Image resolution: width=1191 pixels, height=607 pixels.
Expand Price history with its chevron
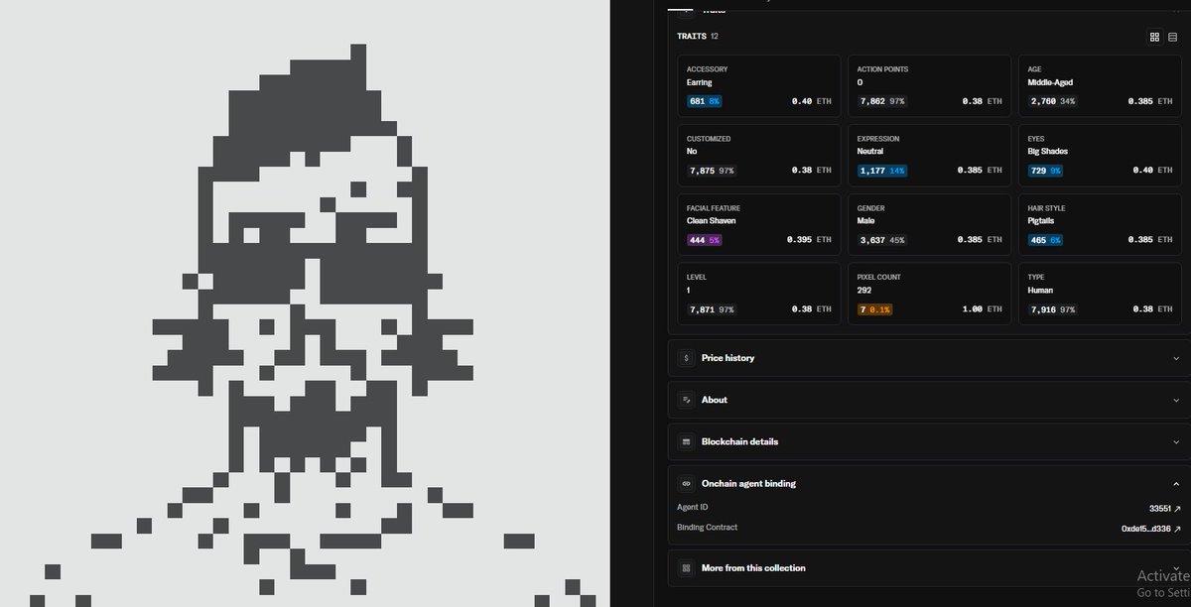point(1176,358)
